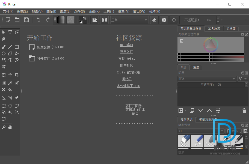Select the Multibrush tool
The image size is (249, 164).
pos(4,67)
